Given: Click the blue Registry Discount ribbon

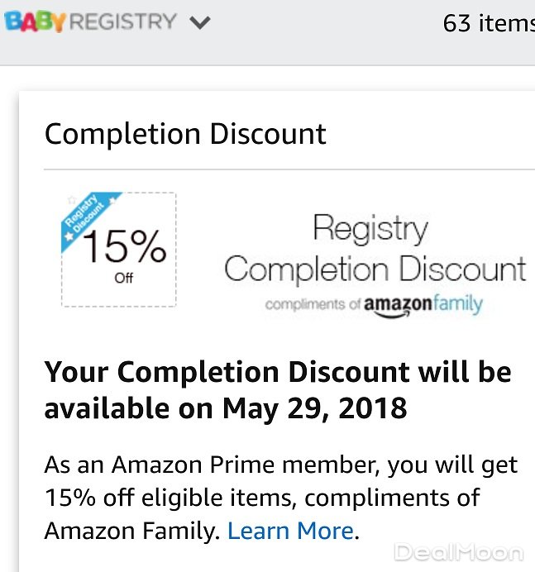Looking at the screenshot, I should tap(91, 217).
